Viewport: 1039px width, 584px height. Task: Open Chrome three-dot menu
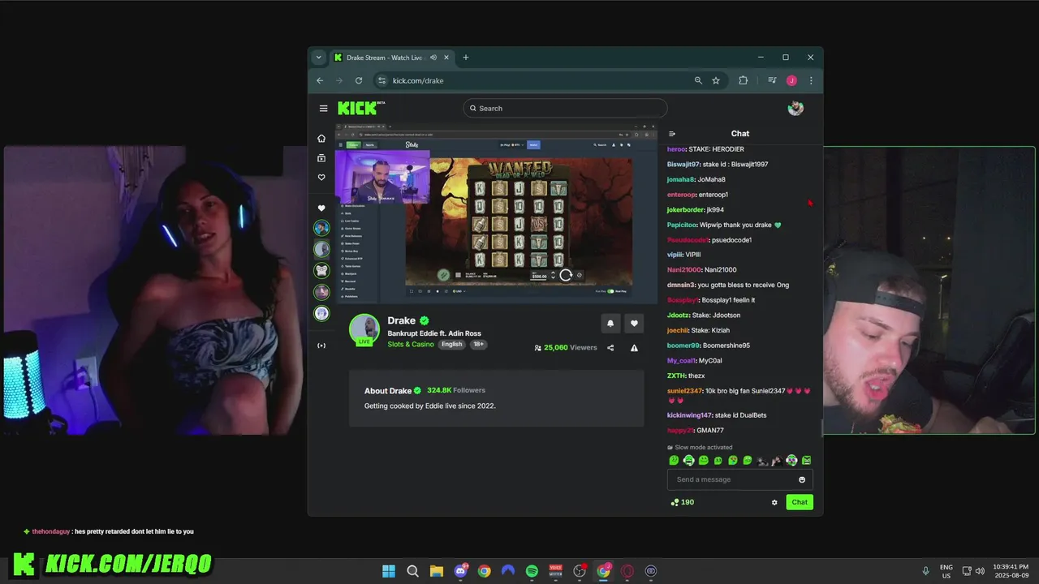[x=811, y=80]
